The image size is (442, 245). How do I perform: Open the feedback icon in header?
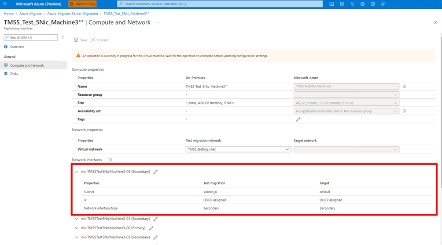383,4
